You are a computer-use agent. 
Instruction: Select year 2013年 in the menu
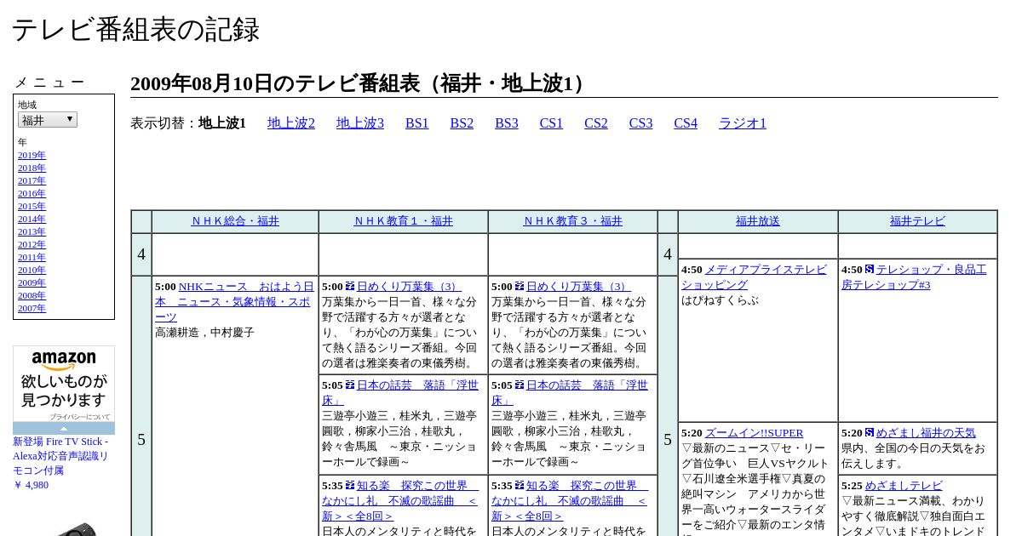(x=32, y=232)
